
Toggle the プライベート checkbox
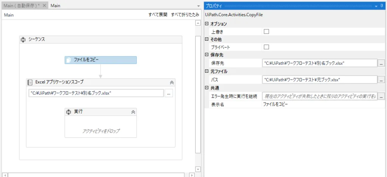pyautogui.click(x=266, y=47)
